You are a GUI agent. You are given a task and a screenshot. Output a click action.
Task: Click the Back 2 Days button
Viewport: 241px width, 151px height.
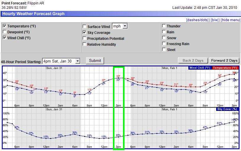click(x=193, y=60)
